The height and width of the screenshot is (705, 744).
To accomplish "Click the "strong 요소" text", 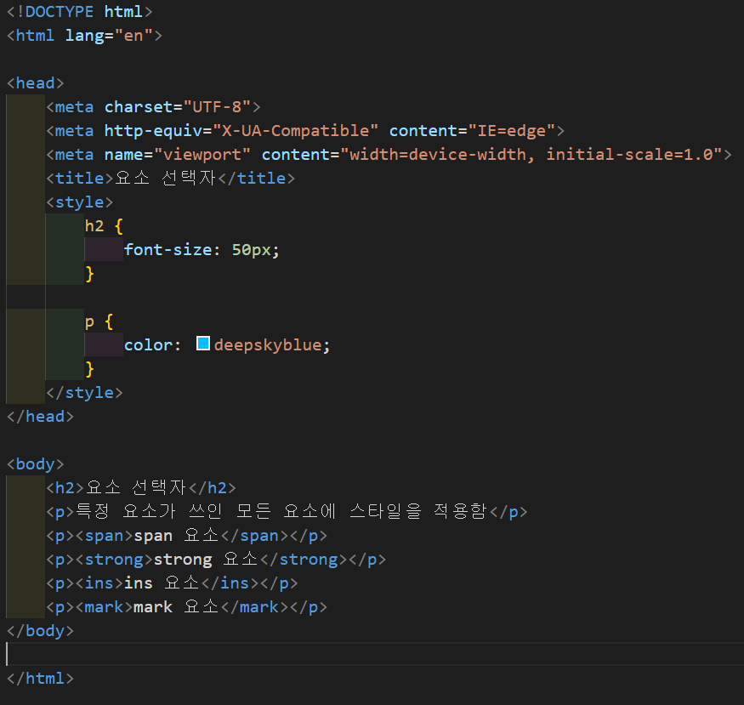I will coord(206,559).
